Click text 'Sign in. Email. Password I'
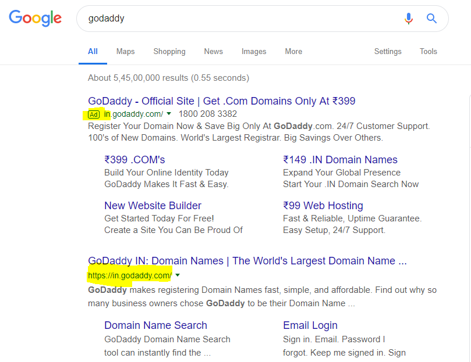 (x=334, y=339)
